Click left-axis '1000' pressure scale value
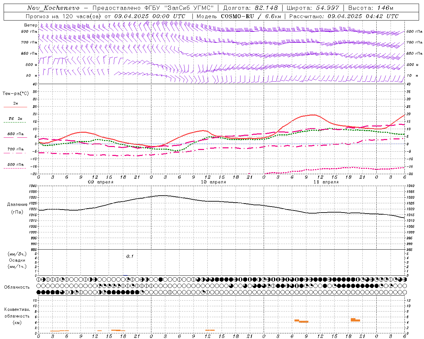The image size is (424, 339). (33, 232)
